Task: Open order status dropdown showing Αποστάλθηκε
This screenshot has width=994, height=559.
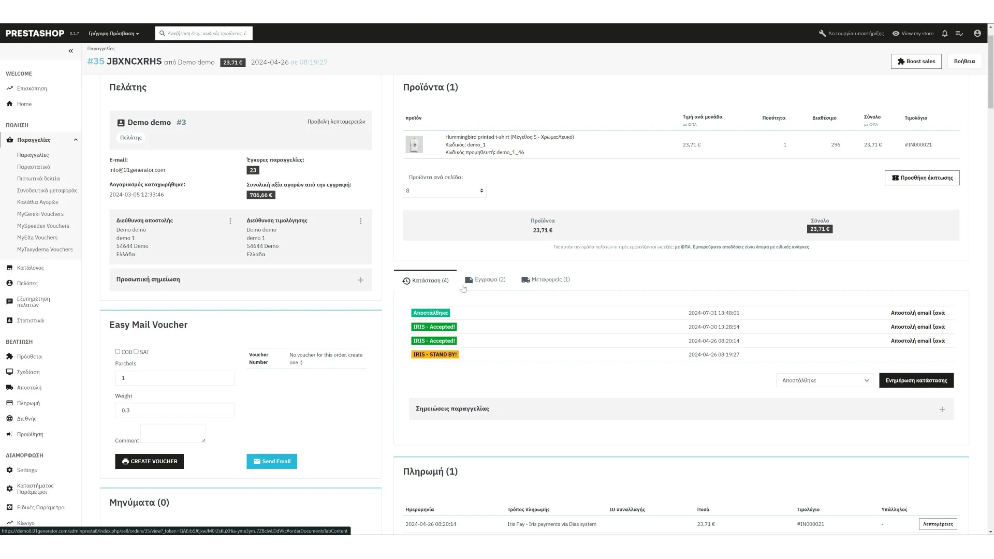Action: (824, 380)
